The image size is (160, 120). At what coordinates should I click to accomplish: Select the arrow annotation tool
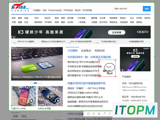[104, 113]
